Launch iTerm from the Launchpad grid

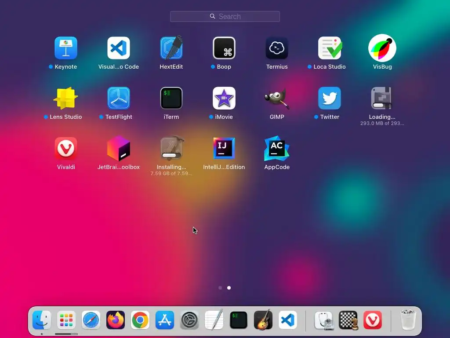(x=171, y=98)
